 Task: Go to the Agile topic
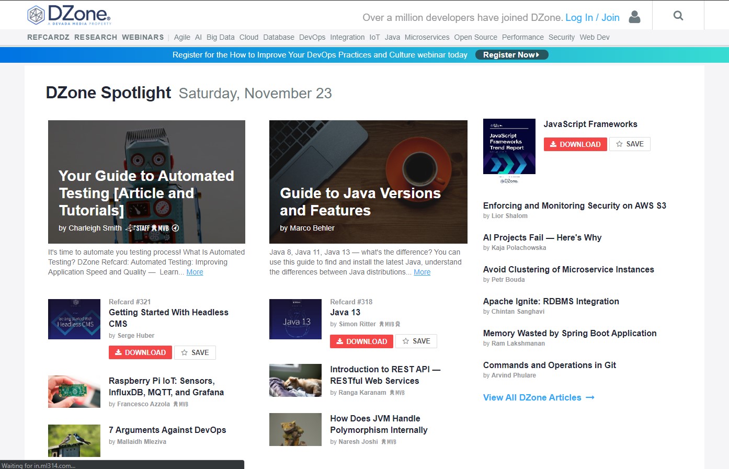pos(182,37)
